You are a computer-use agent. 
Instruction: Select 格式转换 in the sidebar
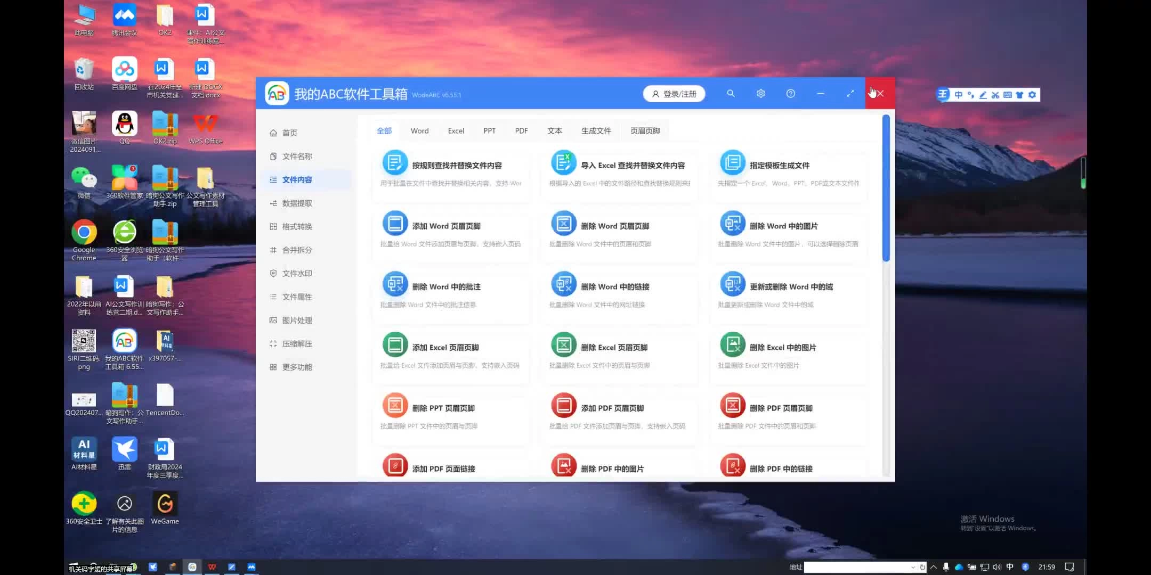pyautogui.click(x=297, y=227)
